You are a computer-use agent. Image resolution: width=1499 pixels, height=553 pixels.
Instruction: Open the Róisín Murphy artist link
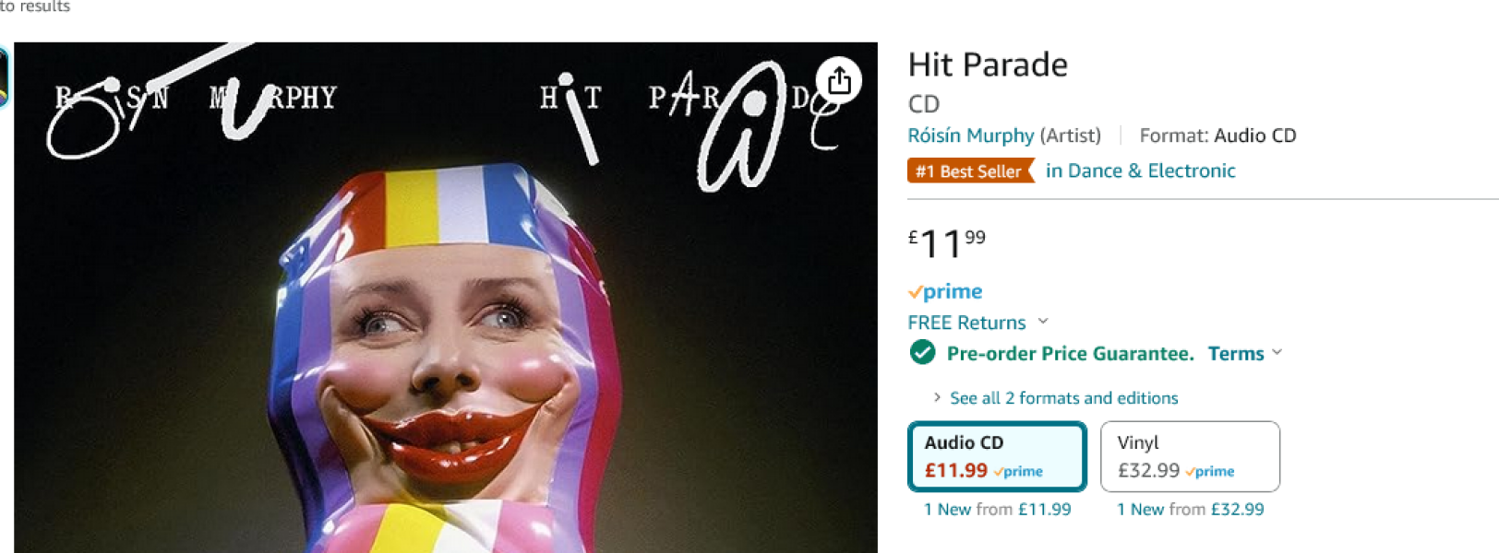click(x=971, y=135)
